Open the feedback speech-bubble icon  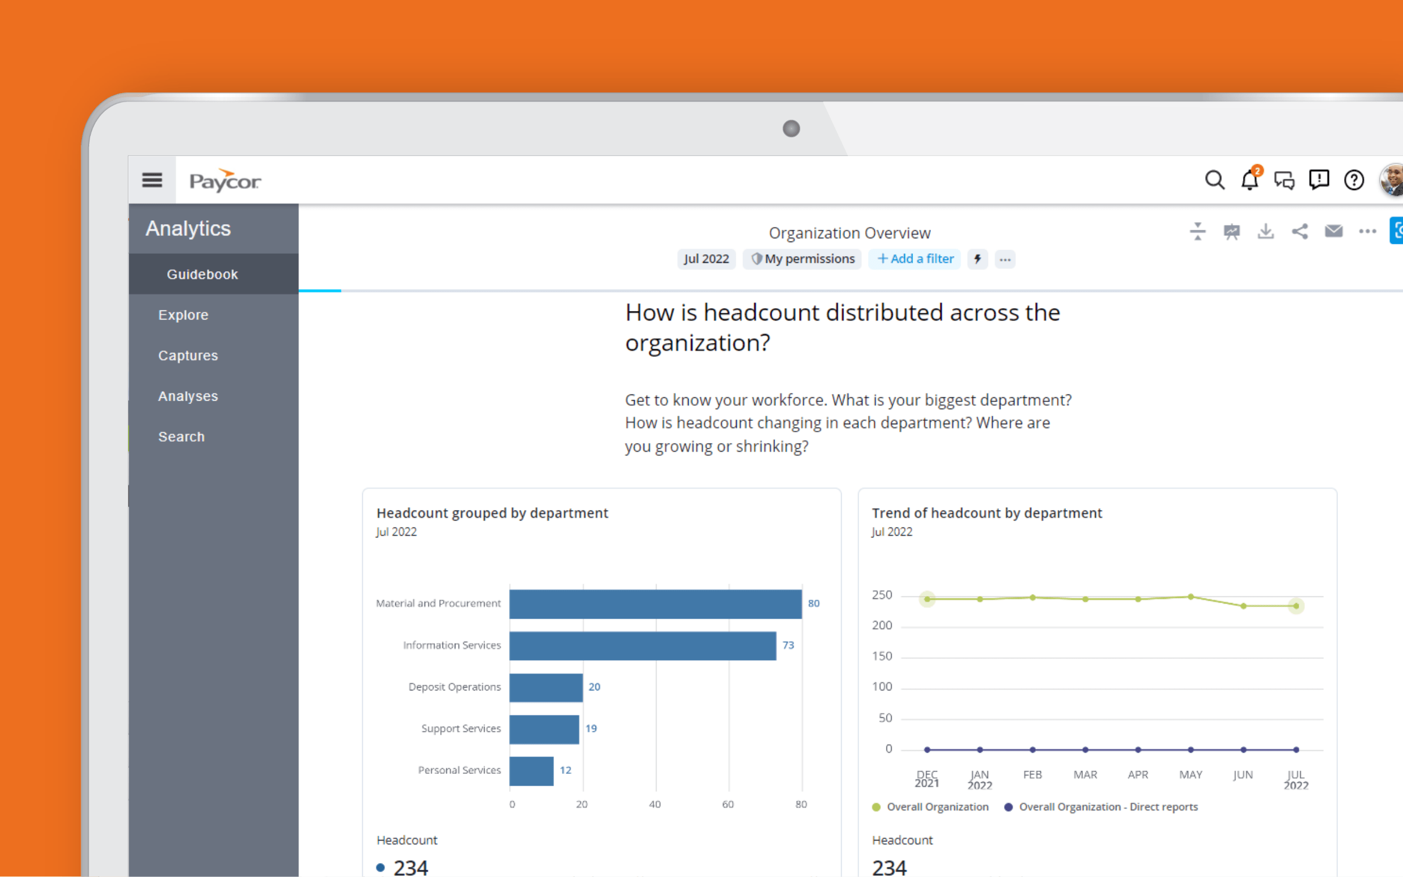coord(1319,180)
